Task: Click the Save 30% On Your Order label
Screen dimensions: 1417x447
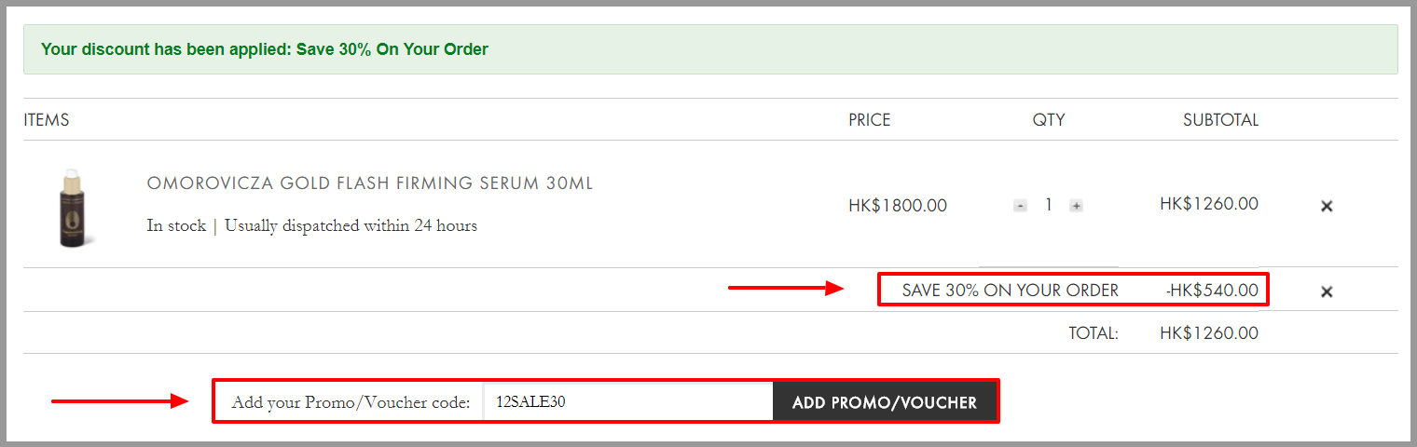Action: 1010,291
